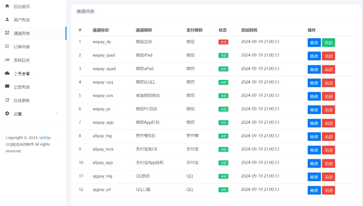The image size is (363, 206).
Task: Click 关闭 button for wxpay_vzq
Action: coord(328,83)
